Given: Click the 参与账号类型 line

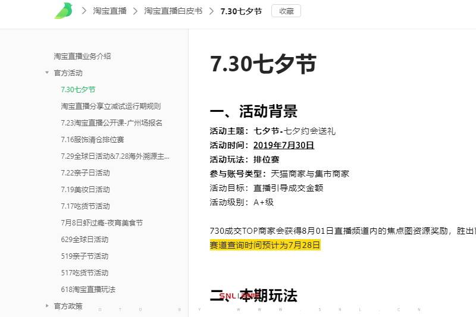Looking at the screenshot, I should 279,174.
